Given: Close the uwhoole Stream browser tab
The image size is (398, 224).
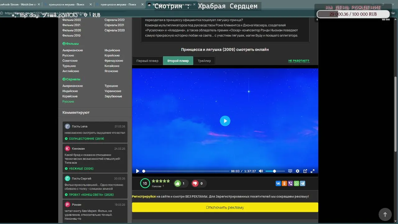Looking at the screenshot, I should [39, 5].
